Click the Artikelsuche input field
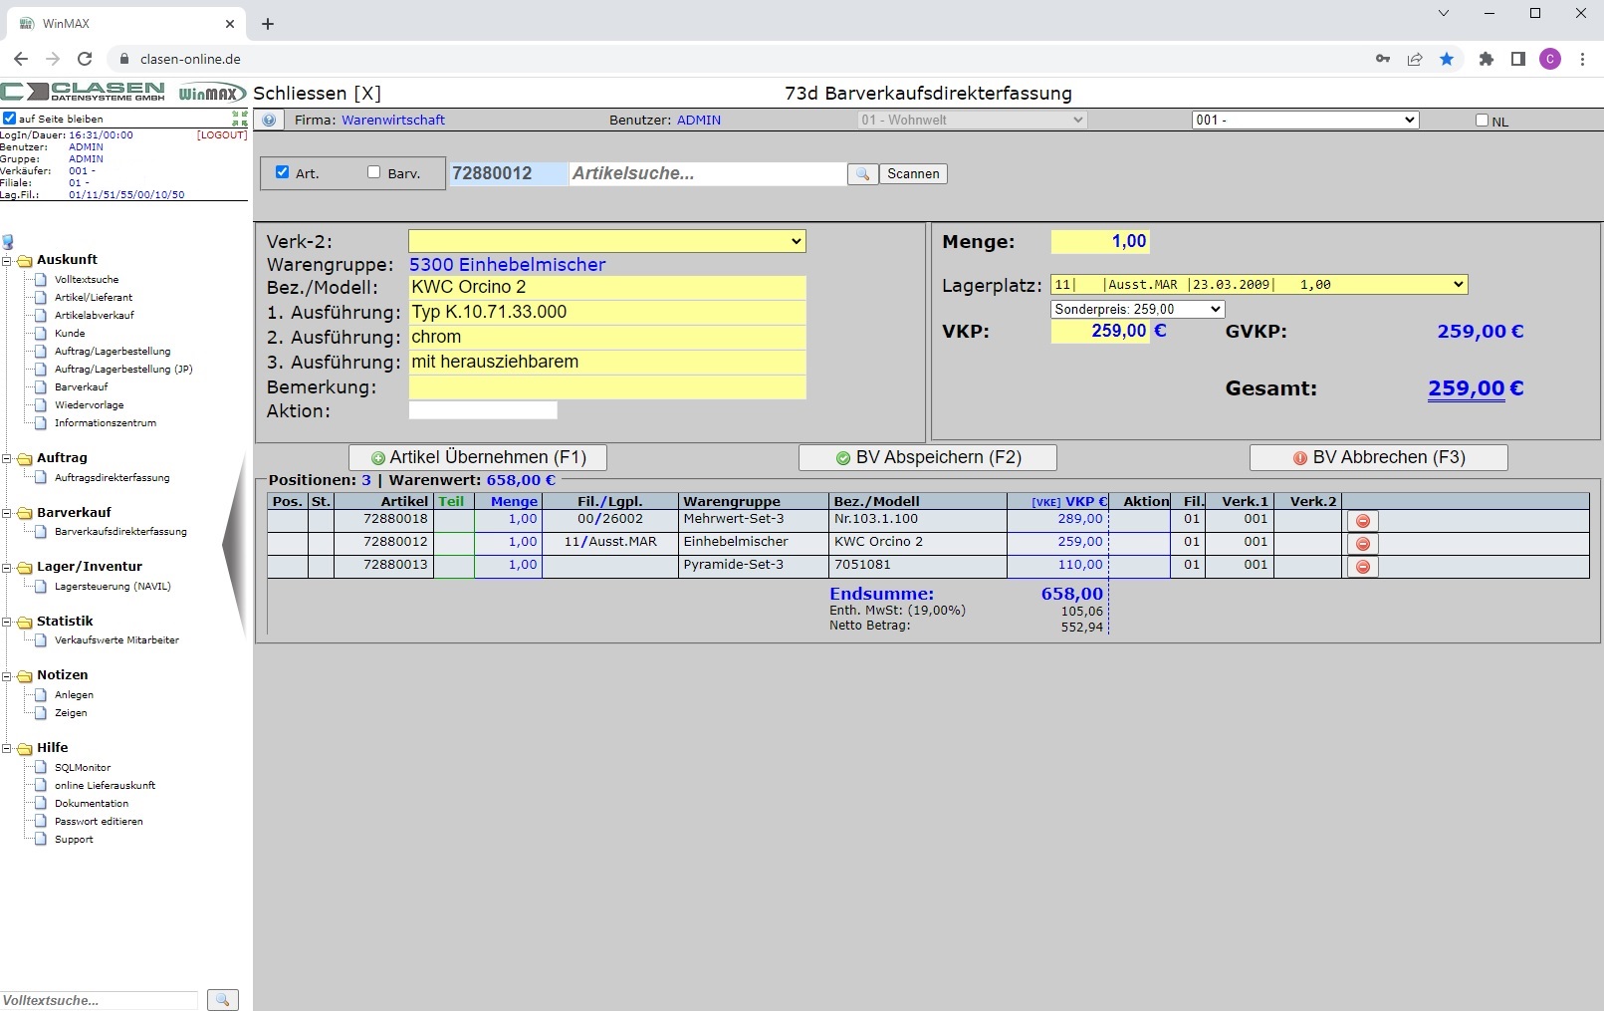1604x1011 pixels. pos(708,173)
